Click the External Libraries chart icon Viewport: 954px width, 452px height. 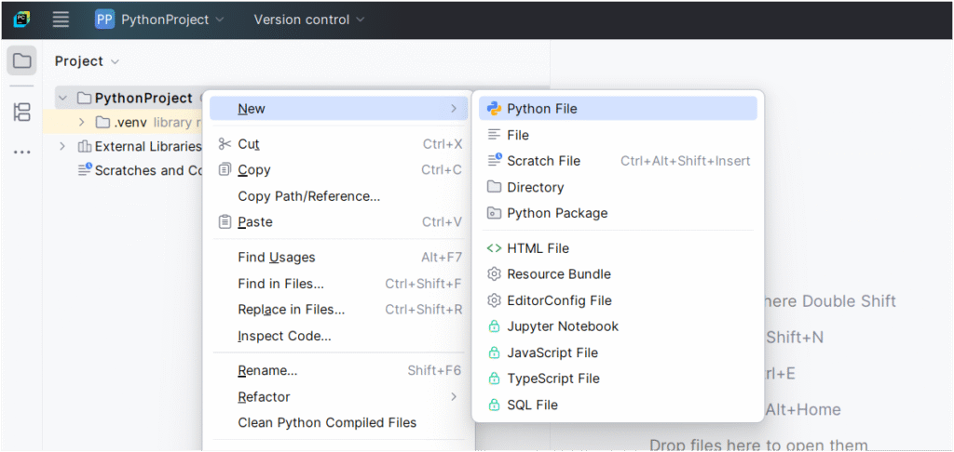(x=85, y=146)
